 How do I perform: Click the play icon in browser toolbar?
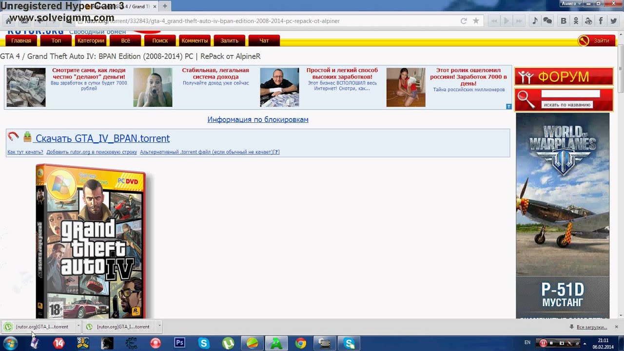click(507, 21)
